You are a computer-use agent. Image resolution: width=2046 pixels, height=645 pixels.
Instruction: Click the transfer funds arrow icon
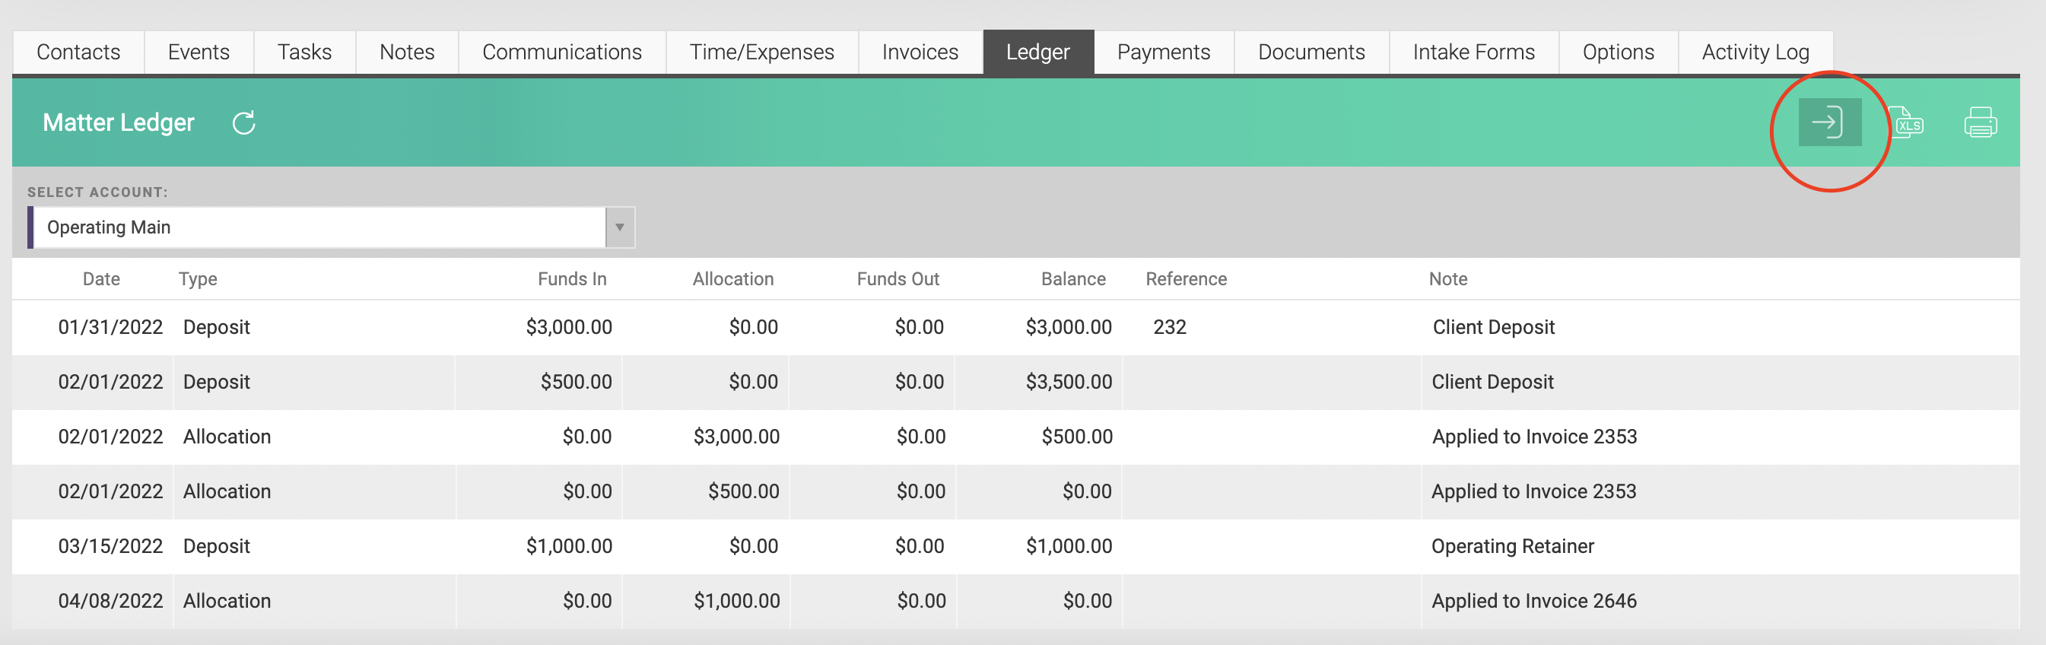[1829, 122]
